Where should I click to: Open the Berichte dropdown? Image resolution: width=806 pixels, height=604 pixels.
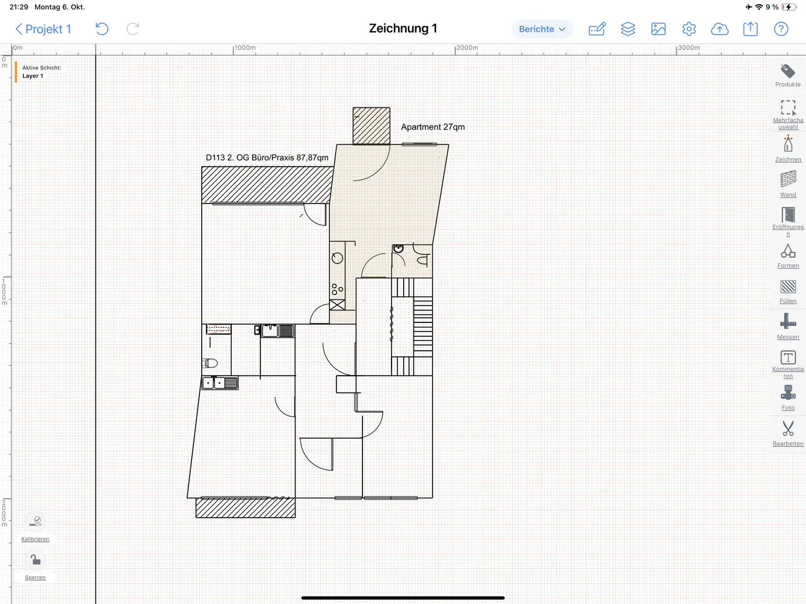tap(542, 29)
